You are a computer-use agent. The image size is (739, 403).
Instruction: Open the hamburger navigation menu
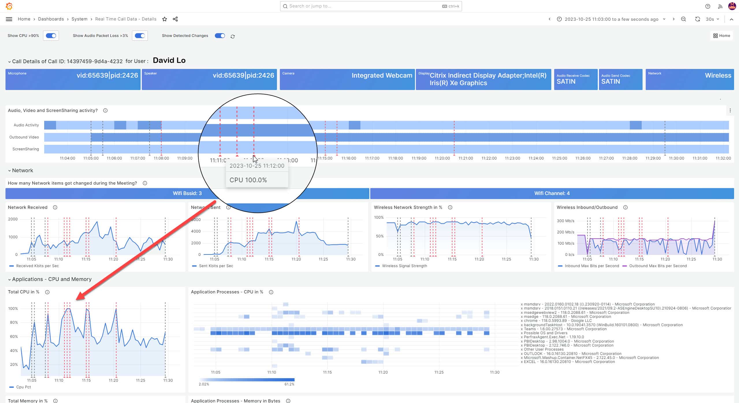point(9,19)
